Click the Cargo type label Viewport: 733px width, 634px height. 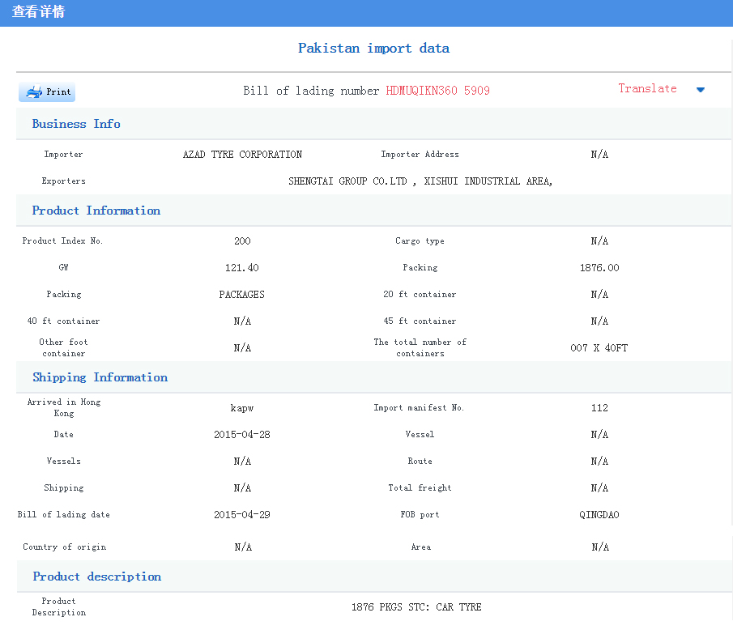point(420,241)
